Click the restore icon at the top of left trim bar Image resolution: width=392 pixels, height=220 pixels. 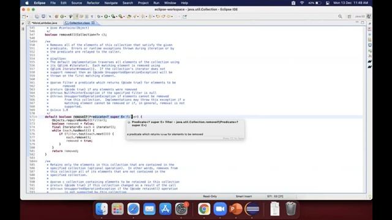click(23, 24)
